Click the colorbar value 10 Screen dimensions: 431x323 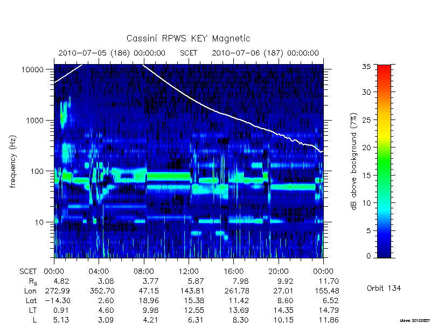pyautogui.click(x=366, y=203)
